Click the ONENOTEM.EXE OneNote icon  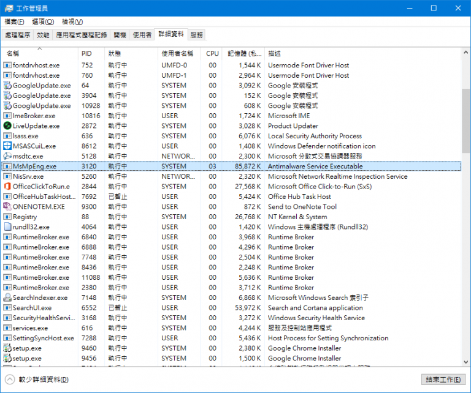click(x=7, y=206)
